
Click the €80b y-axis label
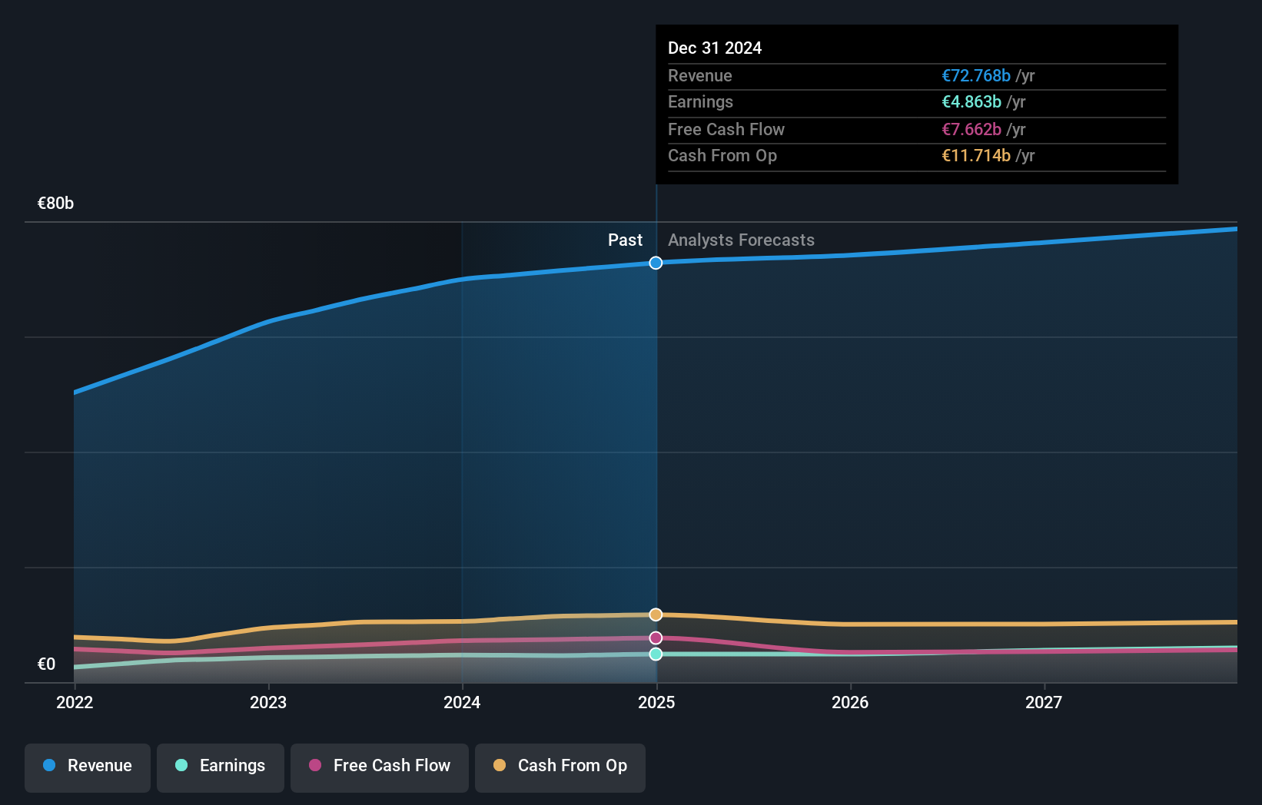point(55,204)
